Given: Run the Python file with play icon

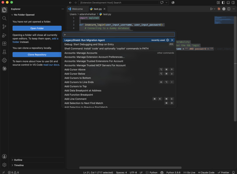Looking at the screenshot, I should [x=211, y=9].
